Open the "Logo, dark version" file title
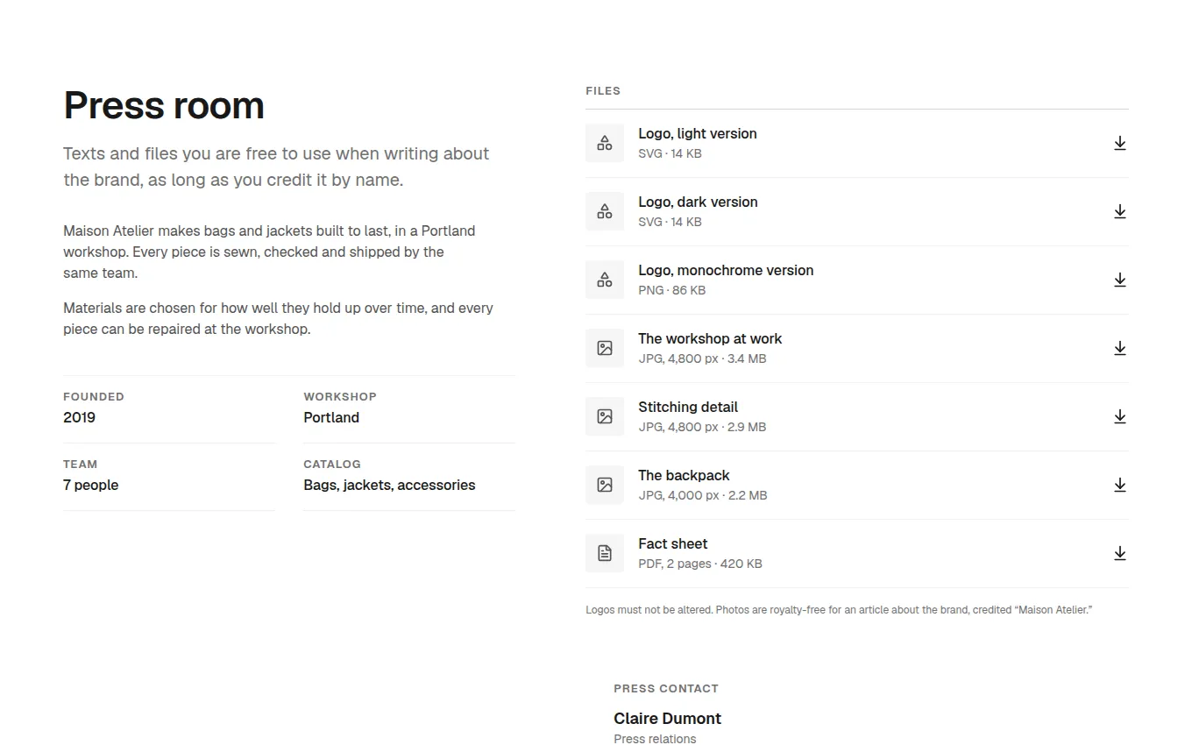Image resolution: width=1192 pixels, height=745 pixels. click(698, 202)
